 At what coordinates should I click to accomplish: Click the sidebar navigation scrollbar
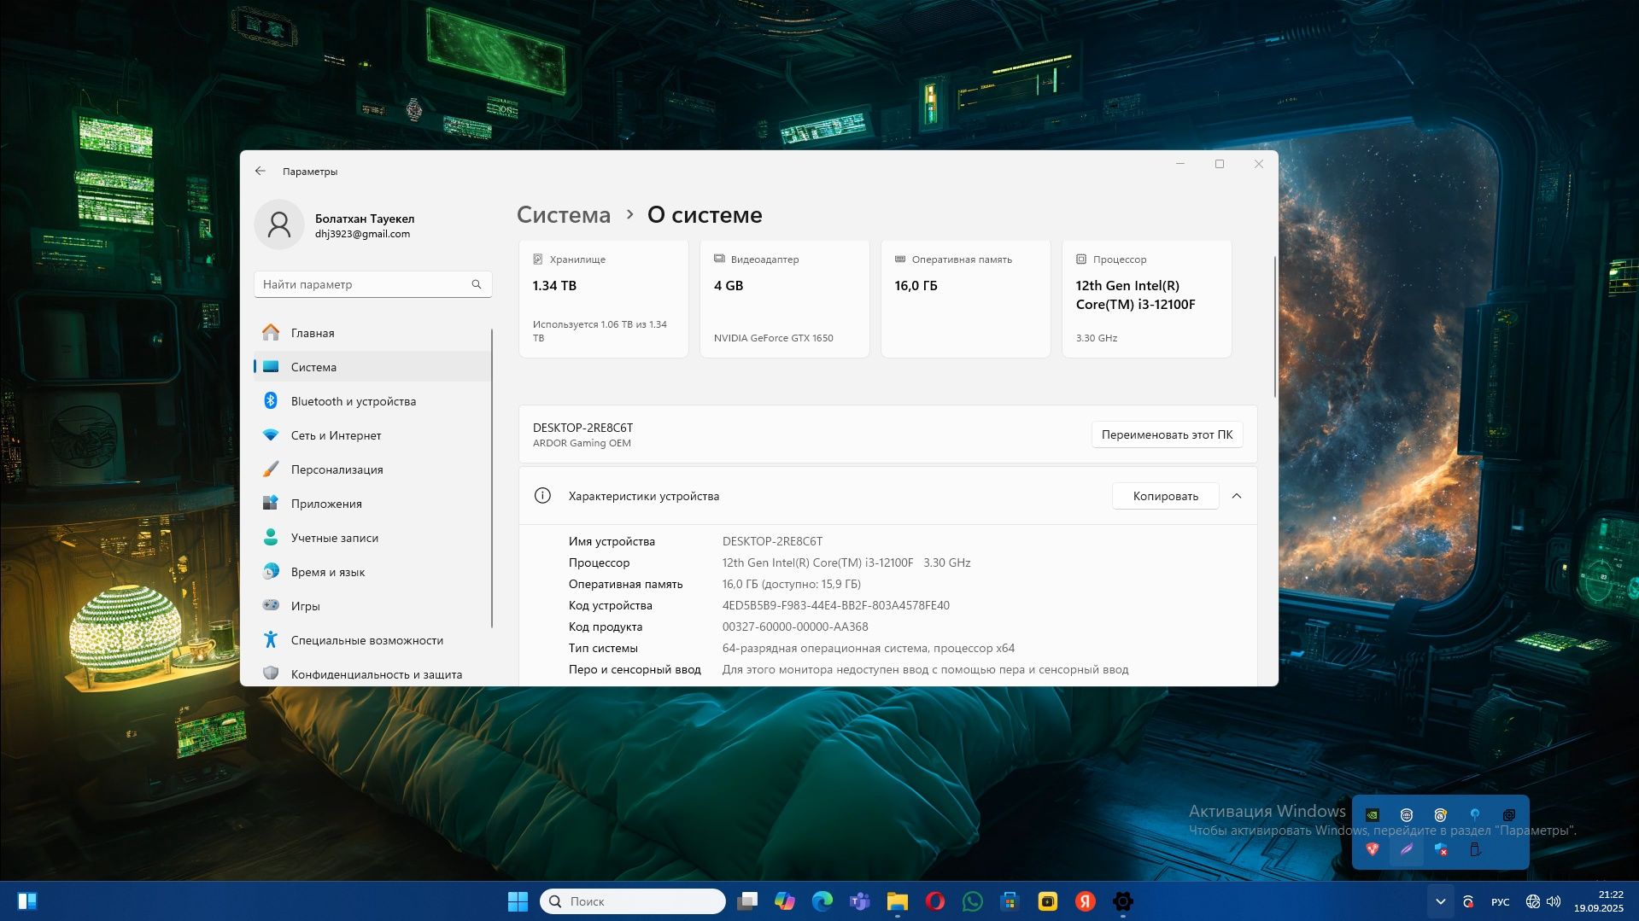pos(493,478)
